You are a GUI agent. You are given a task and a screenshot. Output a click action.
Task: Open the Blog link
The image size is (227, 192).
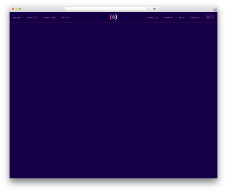pos(182,18)
